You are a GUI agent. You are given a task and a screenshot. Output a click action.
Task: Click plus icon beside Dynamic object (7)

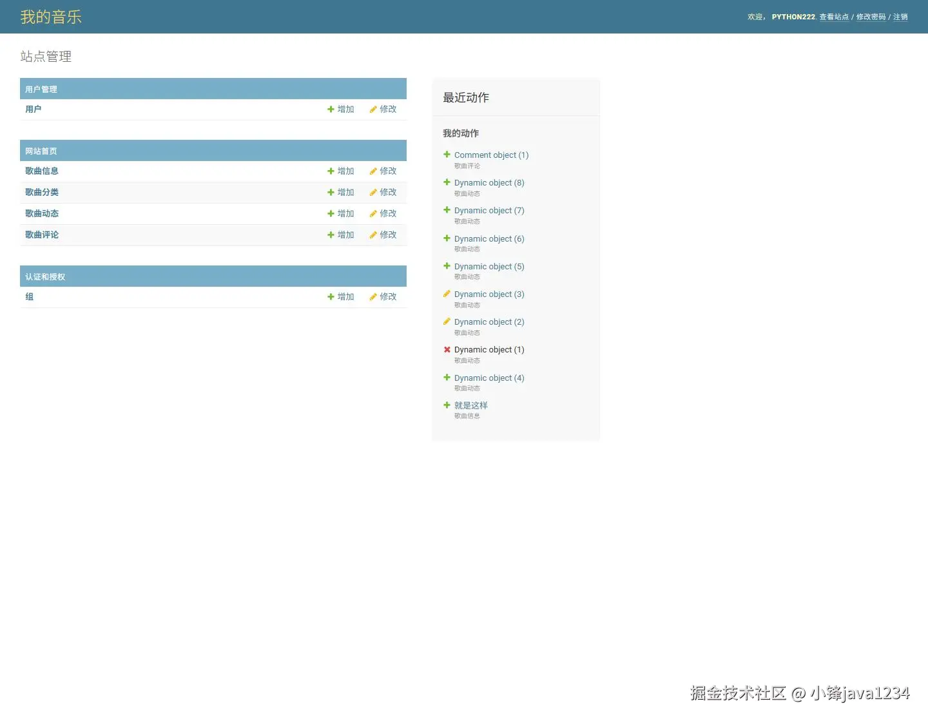(447, 210)
